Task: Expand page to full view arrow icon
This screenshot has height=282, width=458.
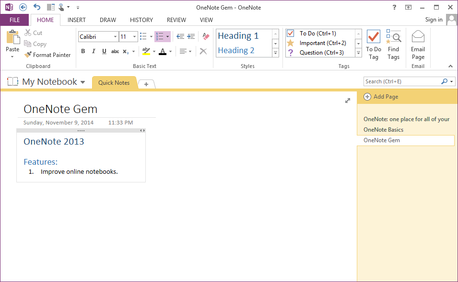Action: 347,101
